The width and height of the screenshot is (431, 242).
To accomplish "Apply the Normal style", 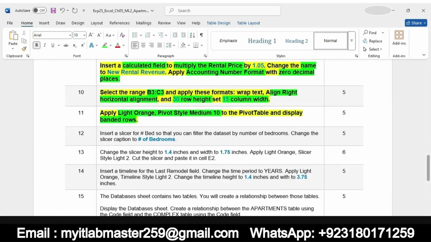I will [330, 41].
